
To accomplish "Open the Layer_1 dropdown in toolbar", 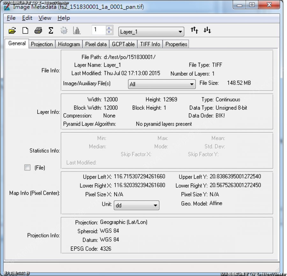I will [151, 32].
